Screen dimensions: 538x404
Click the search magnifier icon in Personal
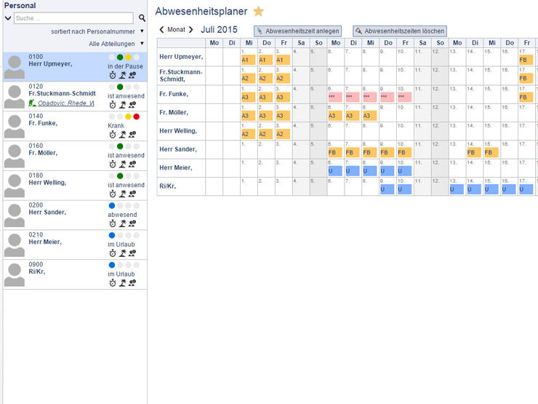click(141, 18)
